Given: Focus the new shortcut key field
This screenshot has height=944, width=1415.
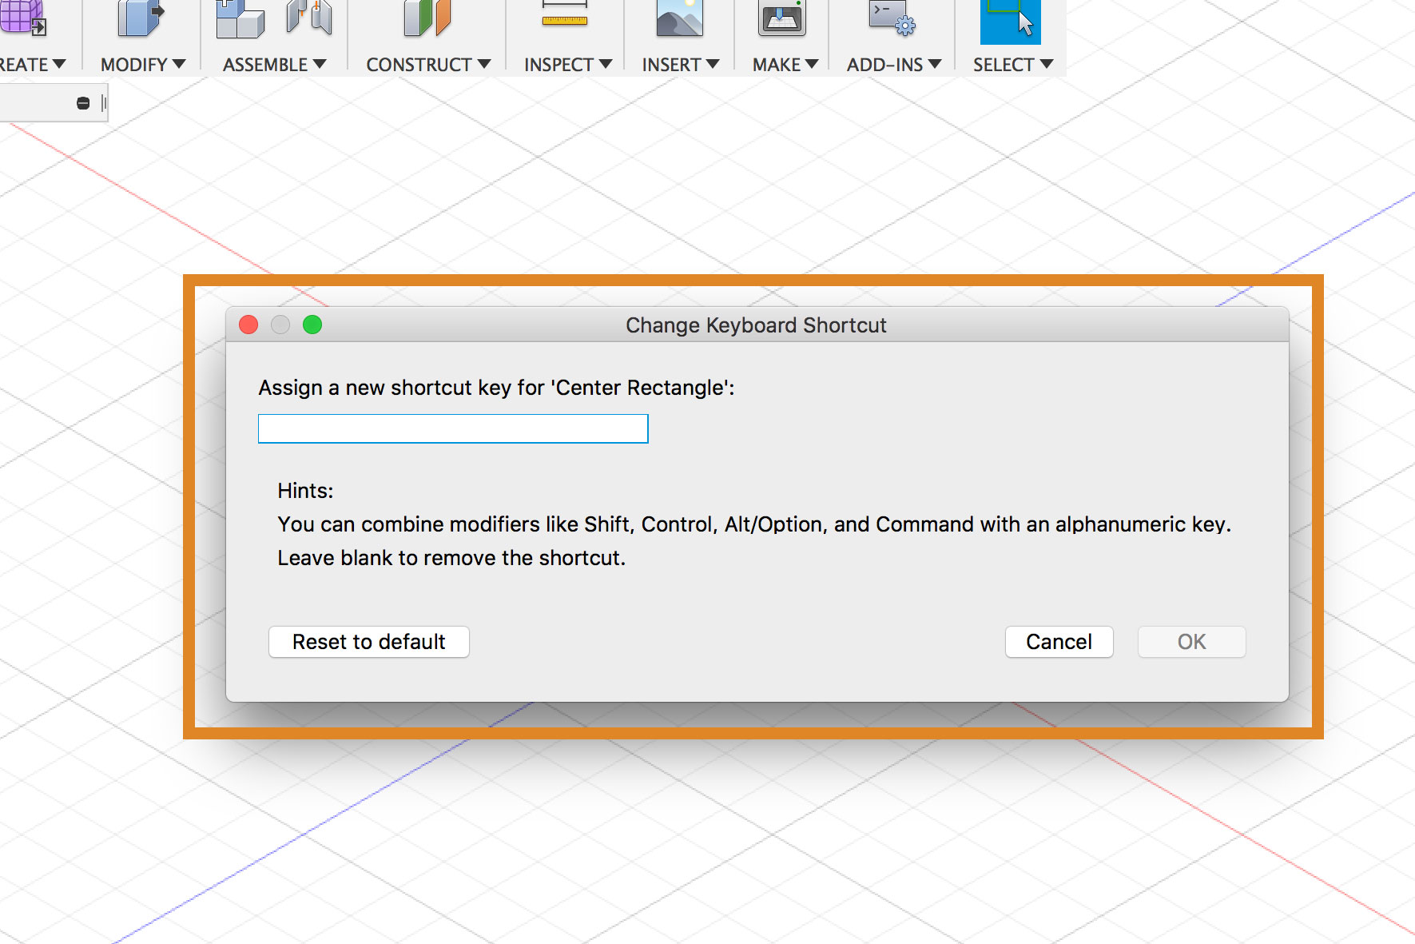Looking at the screenshot, I should 453,428.
